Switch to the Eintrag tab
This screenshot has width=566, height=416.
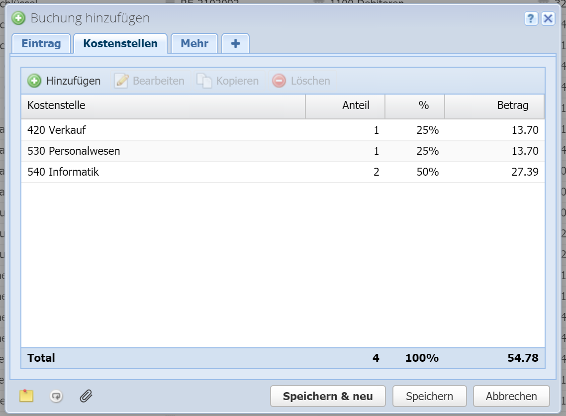coord(41,44)
